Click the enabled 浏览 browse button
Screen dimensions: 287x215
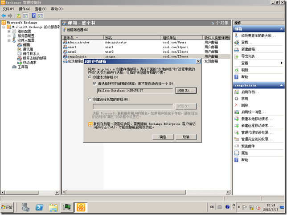click(185, 91)
